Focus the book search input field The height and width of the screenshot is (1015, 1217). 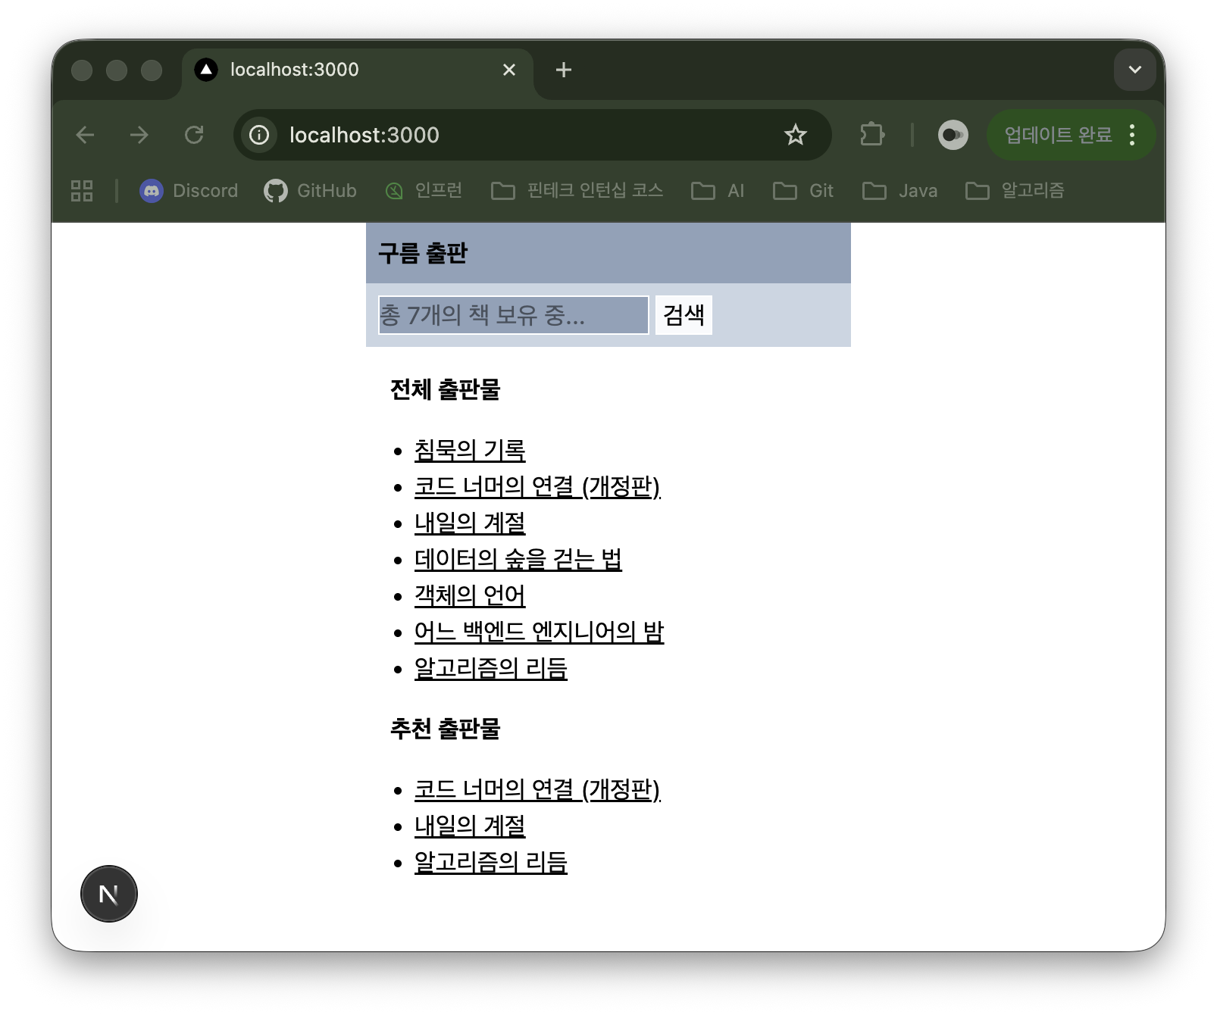point(513,315)
